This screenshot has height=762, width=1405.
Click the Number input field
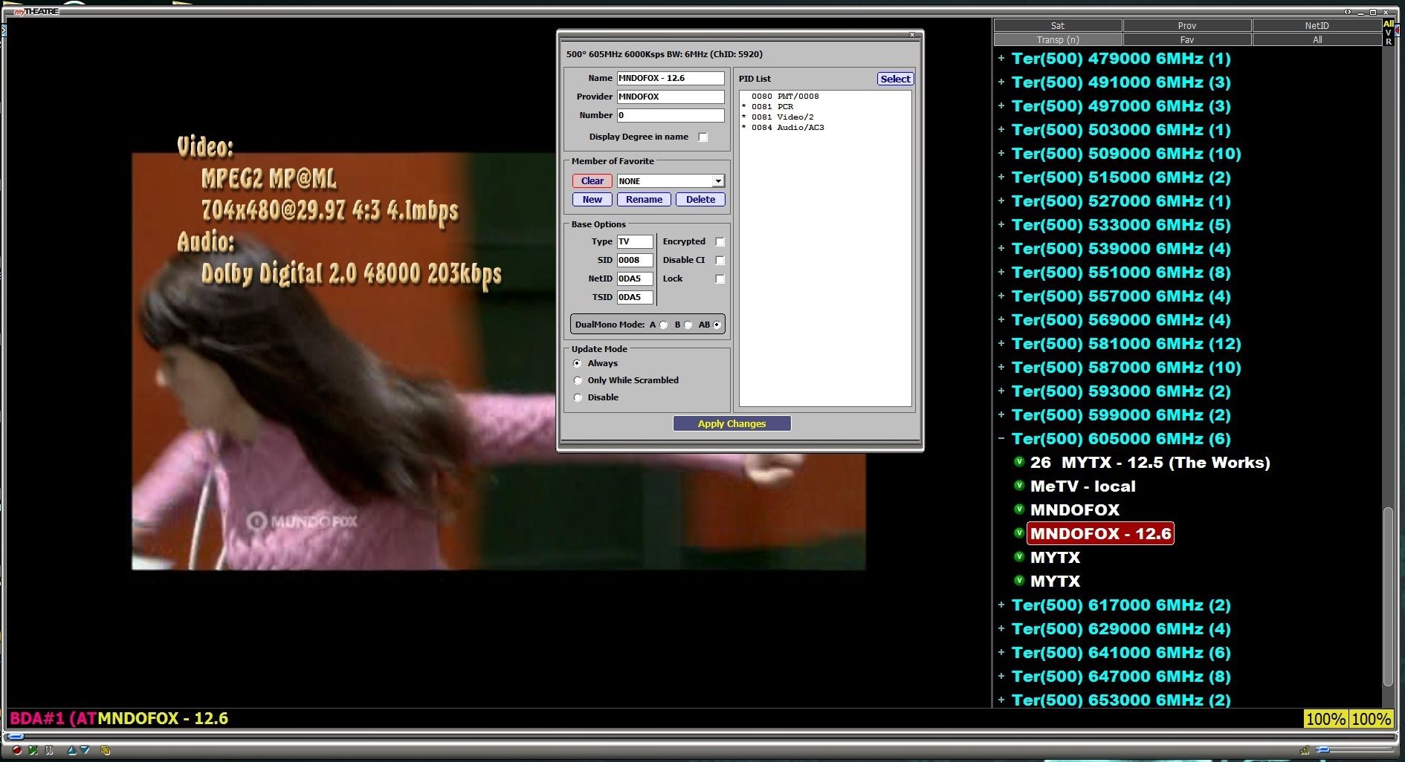coord(671,115)
